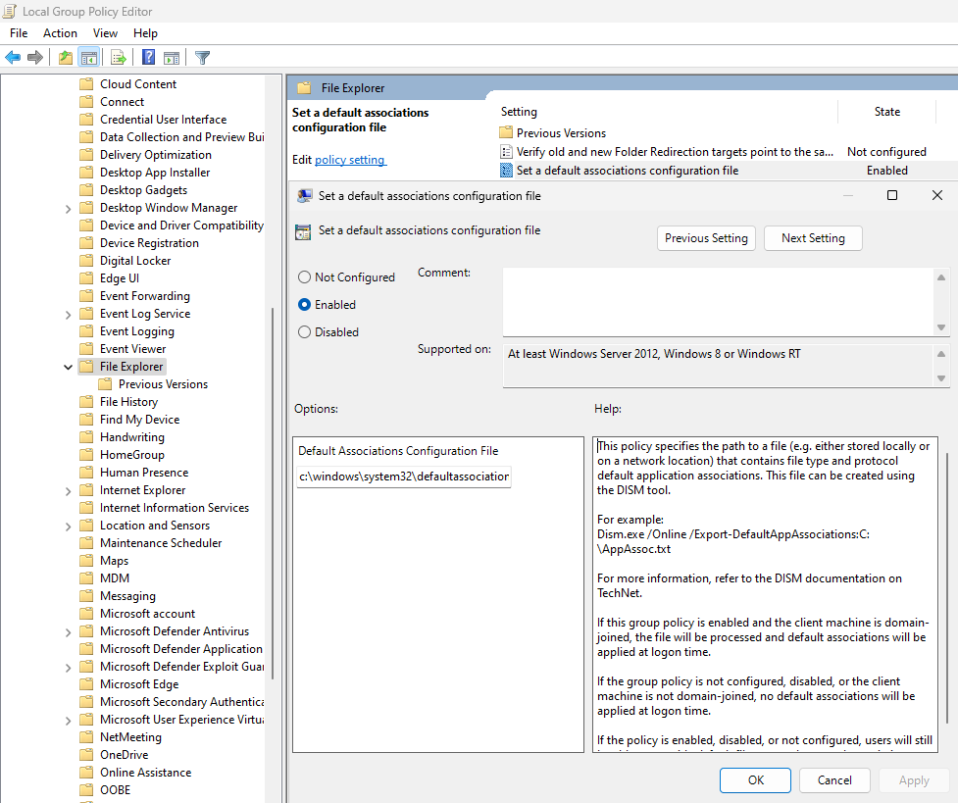Select the Human Presence tree item
This screenshot has width=958, height=803.
(144, 473)
